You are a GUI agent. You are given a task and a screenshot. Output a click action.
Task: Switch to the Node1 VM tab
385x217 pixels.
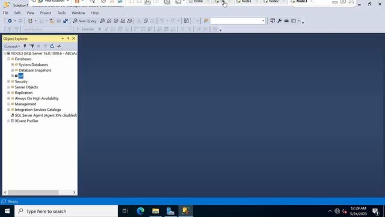click(x=247, y=1)
